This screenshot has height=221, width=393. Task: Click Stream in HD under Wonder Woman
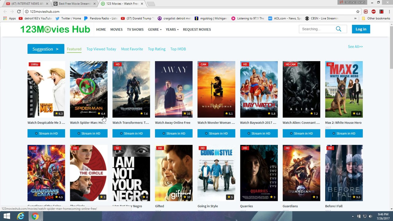pyautogui.click(x=216, y=133)
